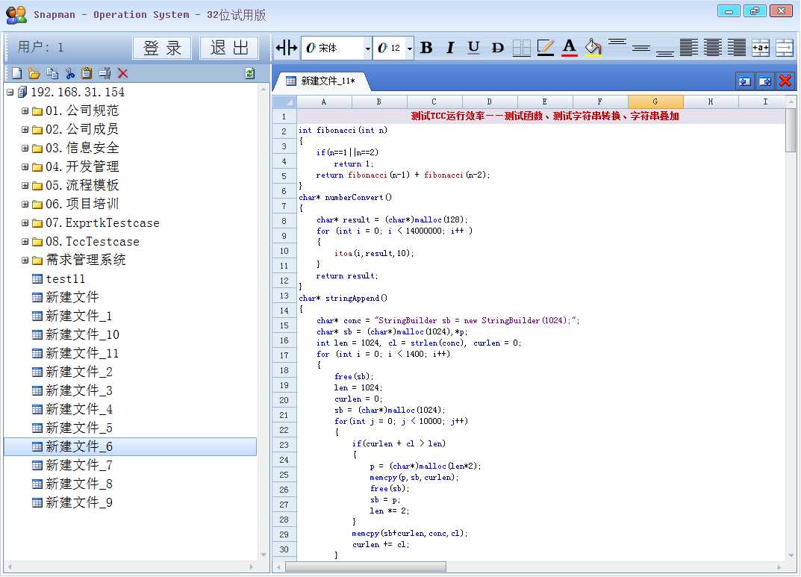Screen dimensions: 801x577
Task: Click the wrap text icon at toolbar end
Action: 784,48
